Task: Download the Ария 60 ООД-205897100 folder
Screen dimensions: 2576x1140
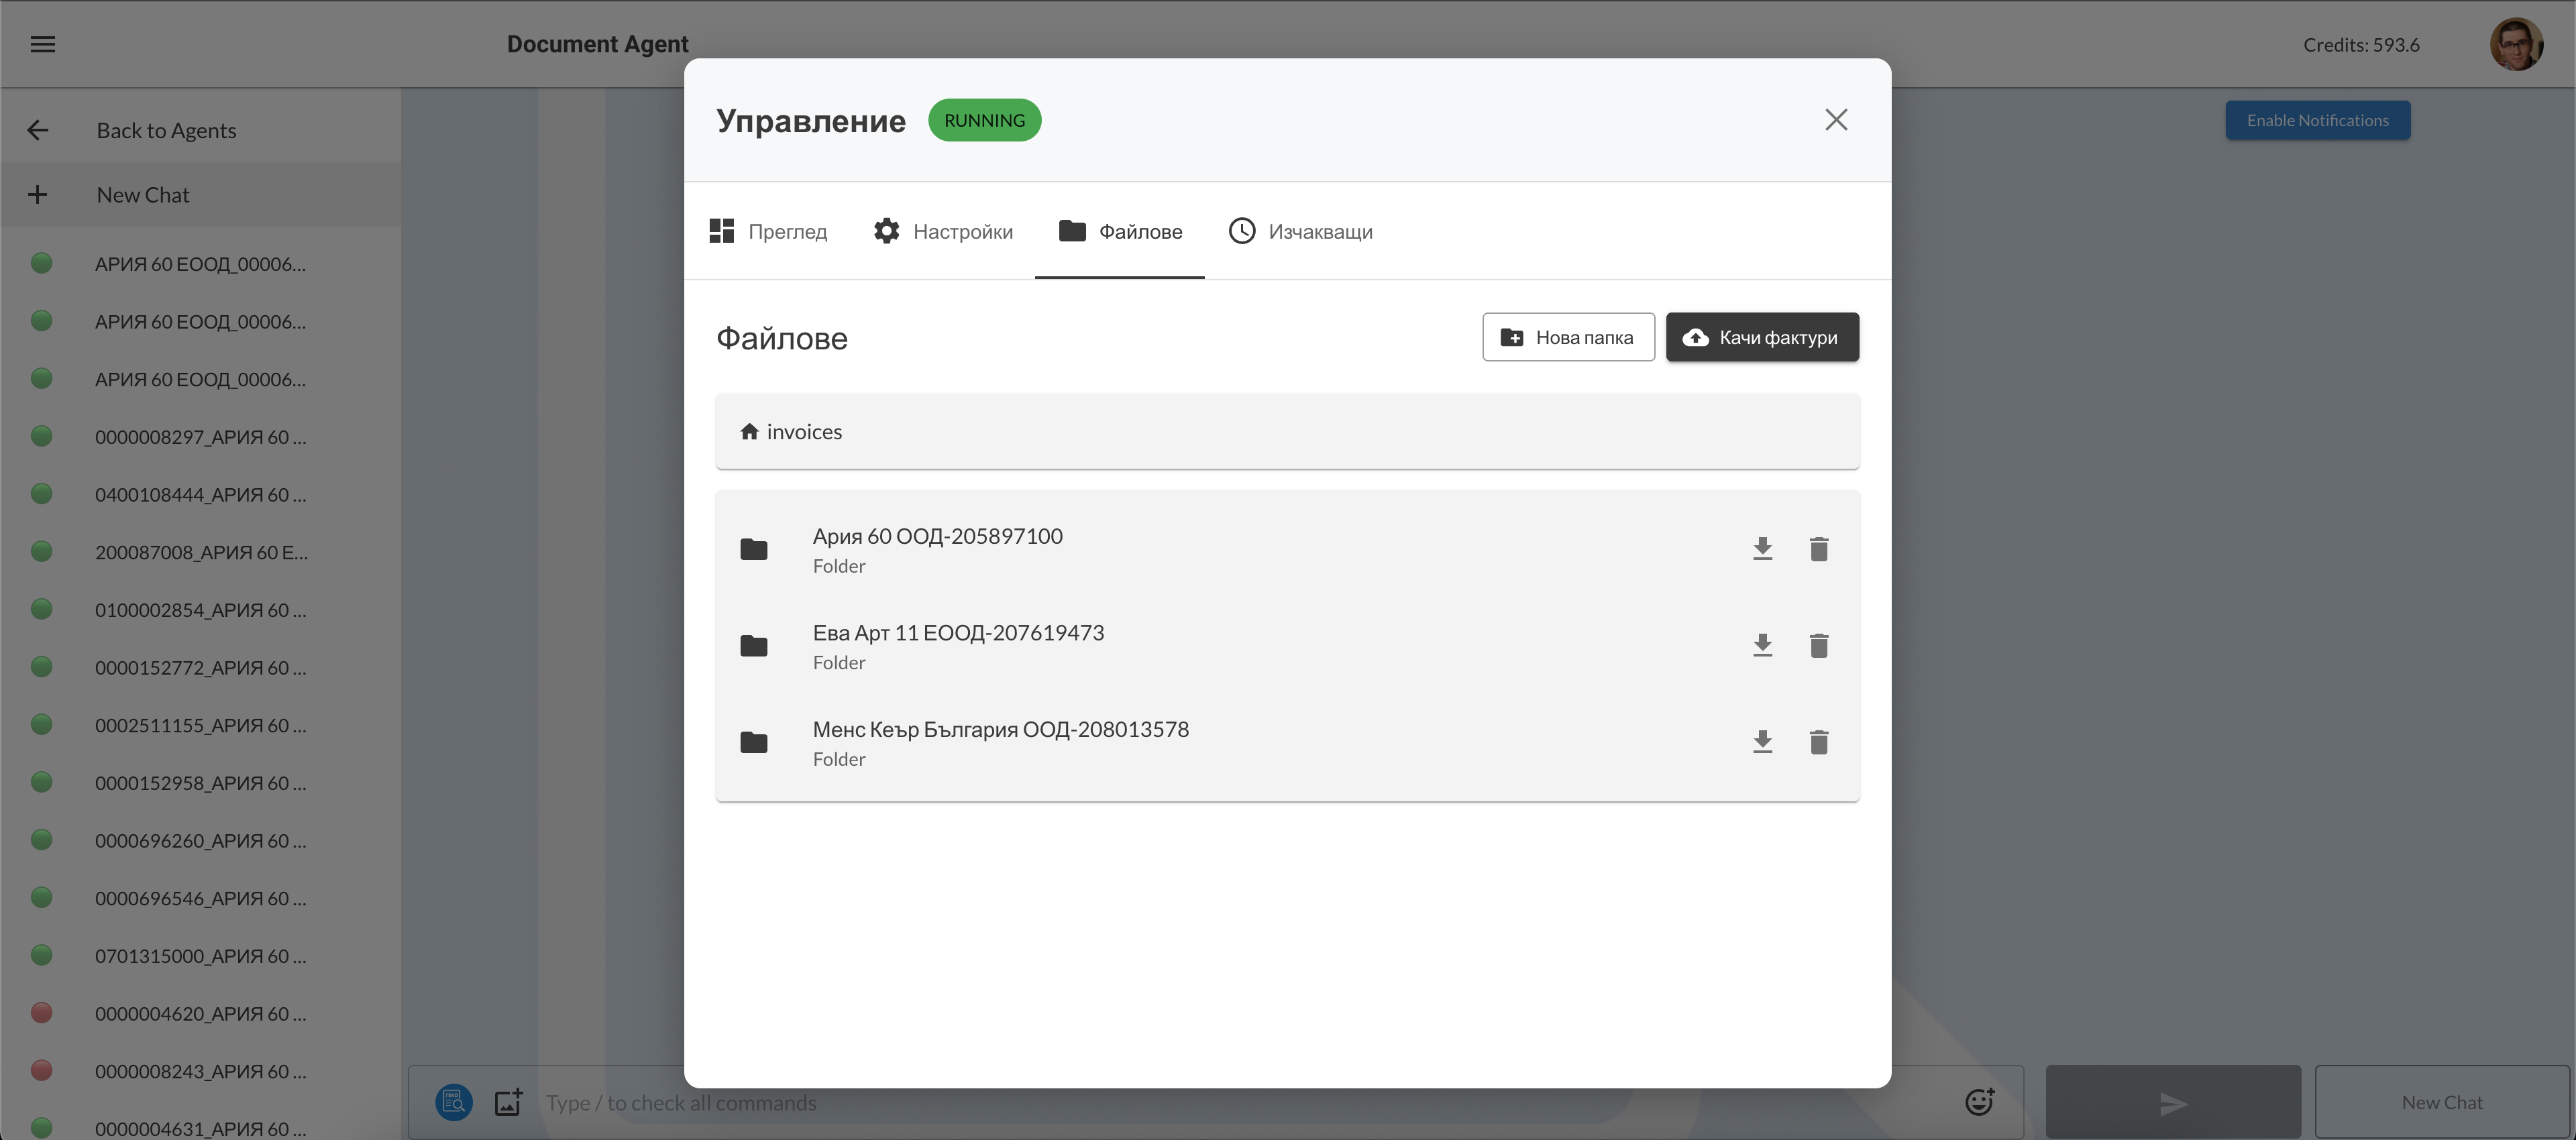Action: tap(1762, 549)
